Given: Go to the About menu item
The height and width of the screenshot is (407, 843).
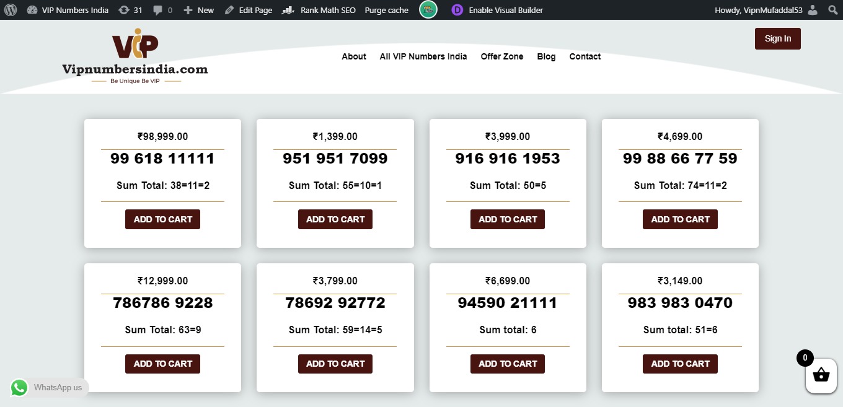Looking at the screenshot, I should click(x=354, y=56).
